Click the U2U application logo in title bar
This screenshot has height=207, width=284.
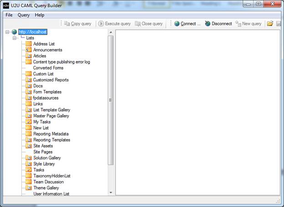[6, 5]
